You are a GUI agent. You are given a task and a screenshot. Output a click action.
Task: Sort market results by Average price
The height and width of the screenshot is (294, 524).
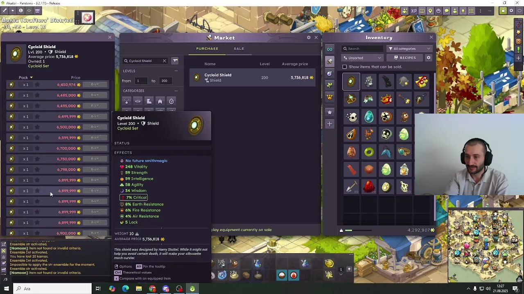click(295, 64)
